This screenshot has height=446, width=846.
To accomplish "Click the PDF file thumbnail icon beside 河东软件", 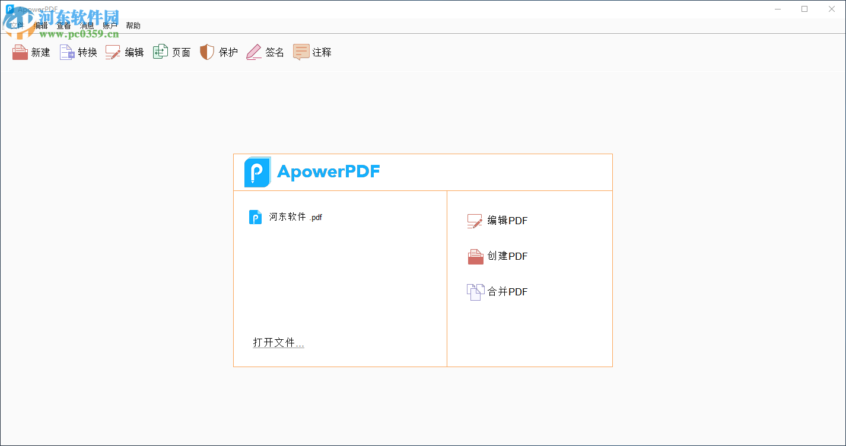I will [x=255, y=217].
